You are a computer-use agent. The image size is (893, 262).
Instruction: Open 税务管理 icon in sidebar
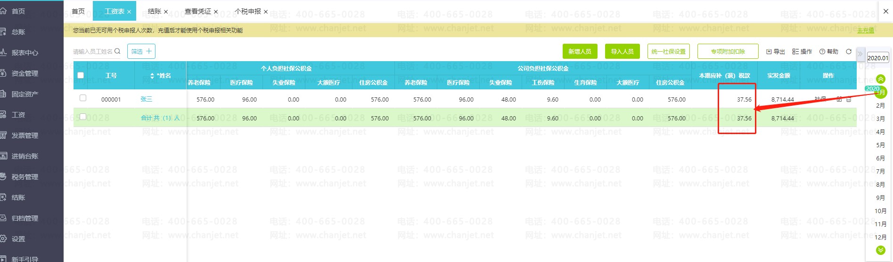coord(3,176)
